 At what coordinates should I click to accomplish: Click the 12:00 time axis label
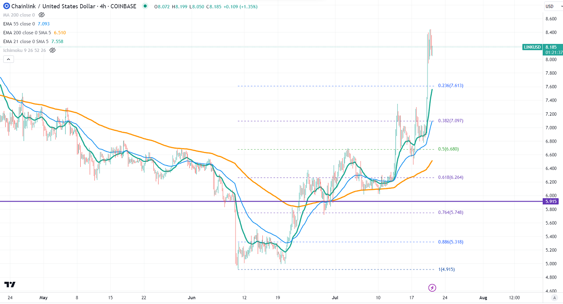click(x=514, y=297)
